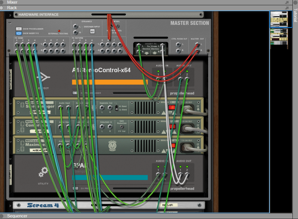
Task: Fold the MClass Stereo Imager device
Action: click(x=11, y=104)
